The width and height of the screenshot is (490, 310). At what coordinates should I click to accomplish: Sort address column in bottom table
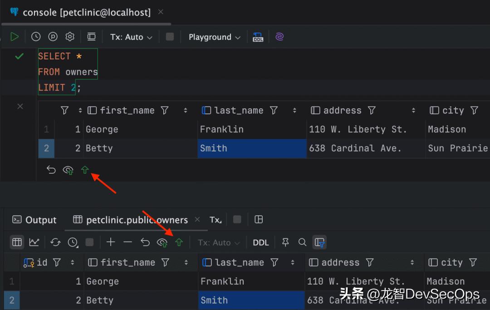click(412, 262)
